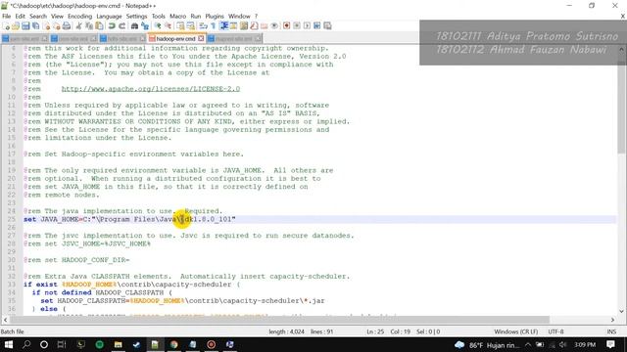Click the Folder as Workspace icon
The width and height of the screenshot is (627, 352).
264,26
